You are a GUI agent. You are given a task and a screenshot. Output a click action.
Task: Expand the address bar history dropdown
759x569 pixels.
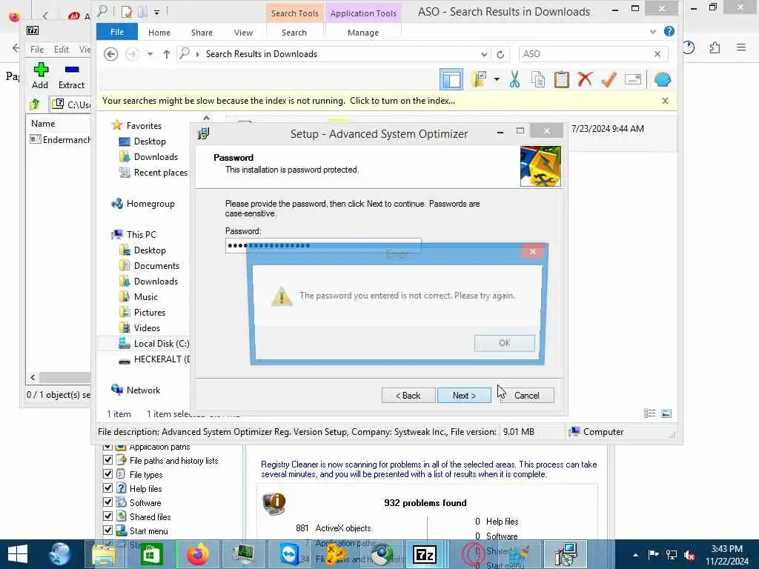point(484,54)
